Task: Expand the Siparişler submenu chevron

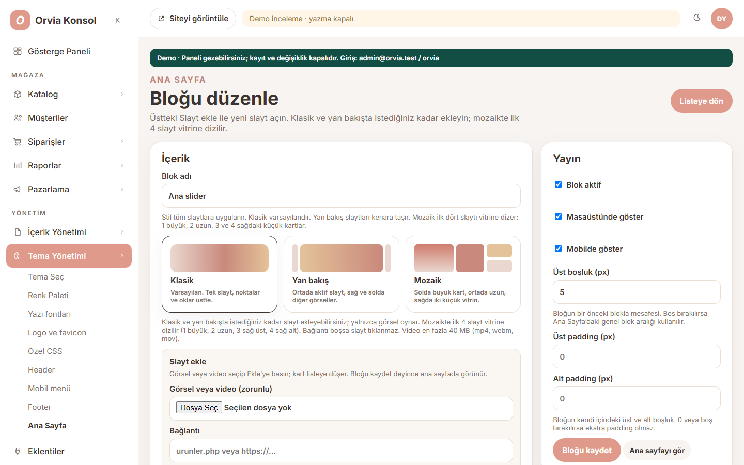Action: click(x=122, y=142)
